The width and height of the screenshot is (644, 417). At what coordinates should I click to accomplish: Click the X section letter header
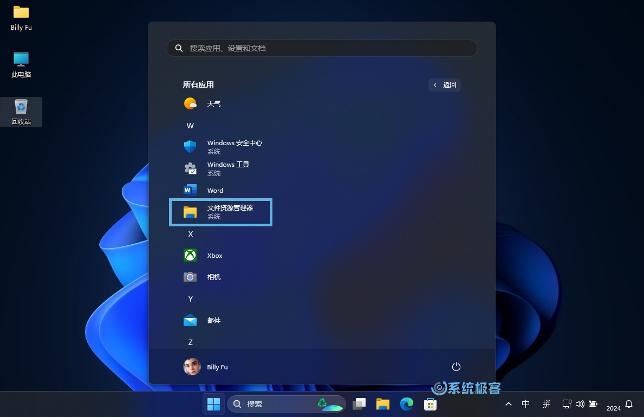click(x=190, y=234)
